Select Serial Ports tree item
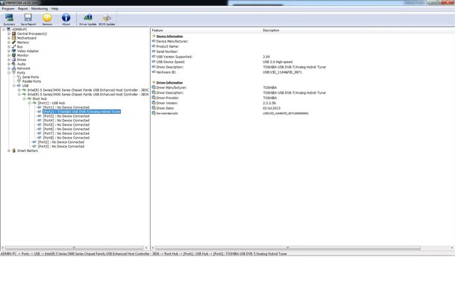This screenshot has height=286, width=455. click(x=31, y=77)
